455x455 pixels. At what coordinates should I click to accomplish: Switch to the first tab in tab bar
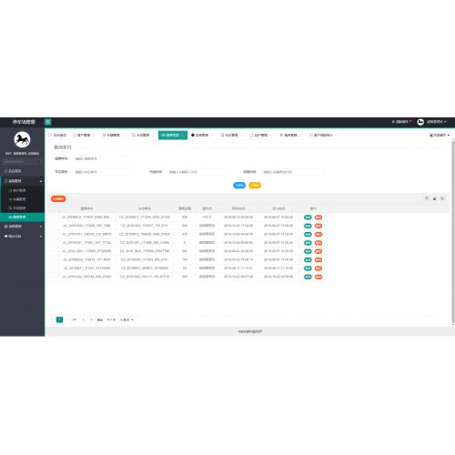pyautogui.click(x=57, y=135)
